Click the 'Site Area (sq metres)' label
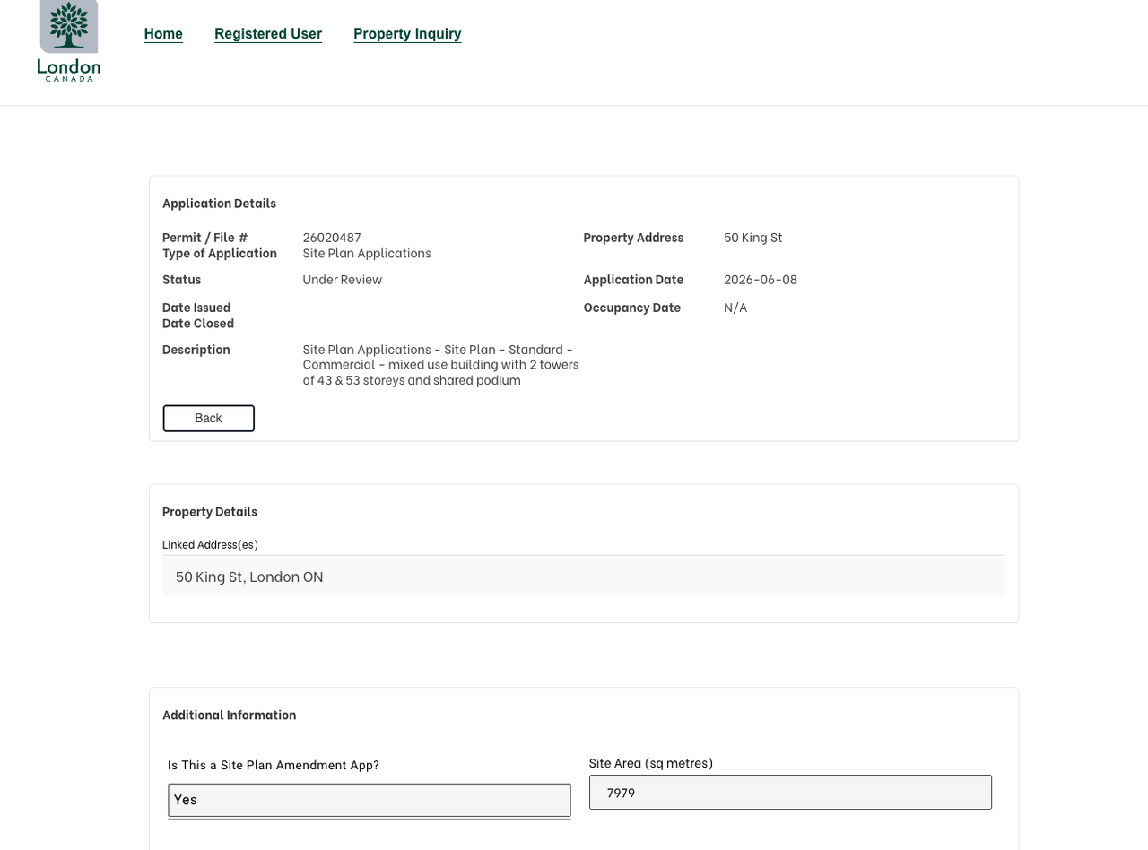The image size is (1148, 850). pos(651,764)
